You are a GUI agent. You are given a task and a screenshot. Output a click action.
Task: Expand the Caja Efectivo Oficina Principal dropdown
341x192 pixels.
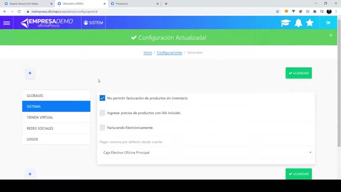[206, 153]
